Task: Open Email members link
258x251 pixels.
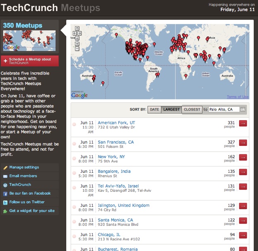Action: click(23, 176)
